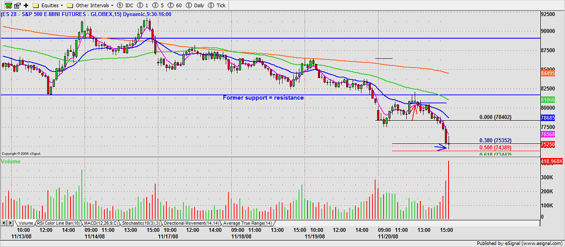
Task: Click the magenta 76568 price tag
Action: click(x=548, y=134)
